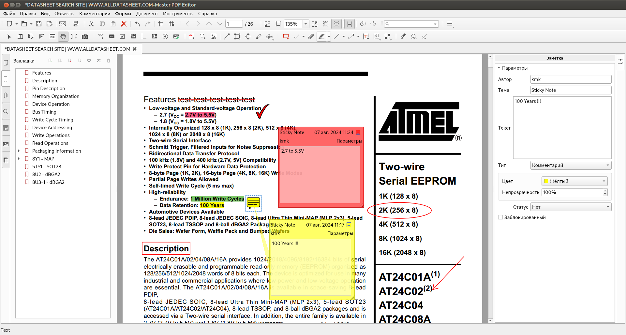626x335 pixels.
Task: Click the Undo arrow icon
Action: pos(137,24)
